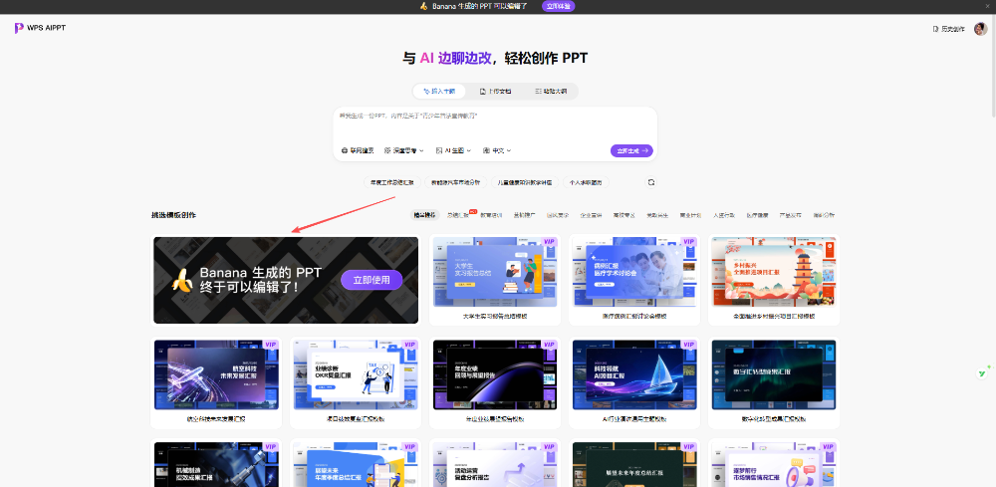
Task: Open the user avatar menu
Action: (x=980, y=29)
